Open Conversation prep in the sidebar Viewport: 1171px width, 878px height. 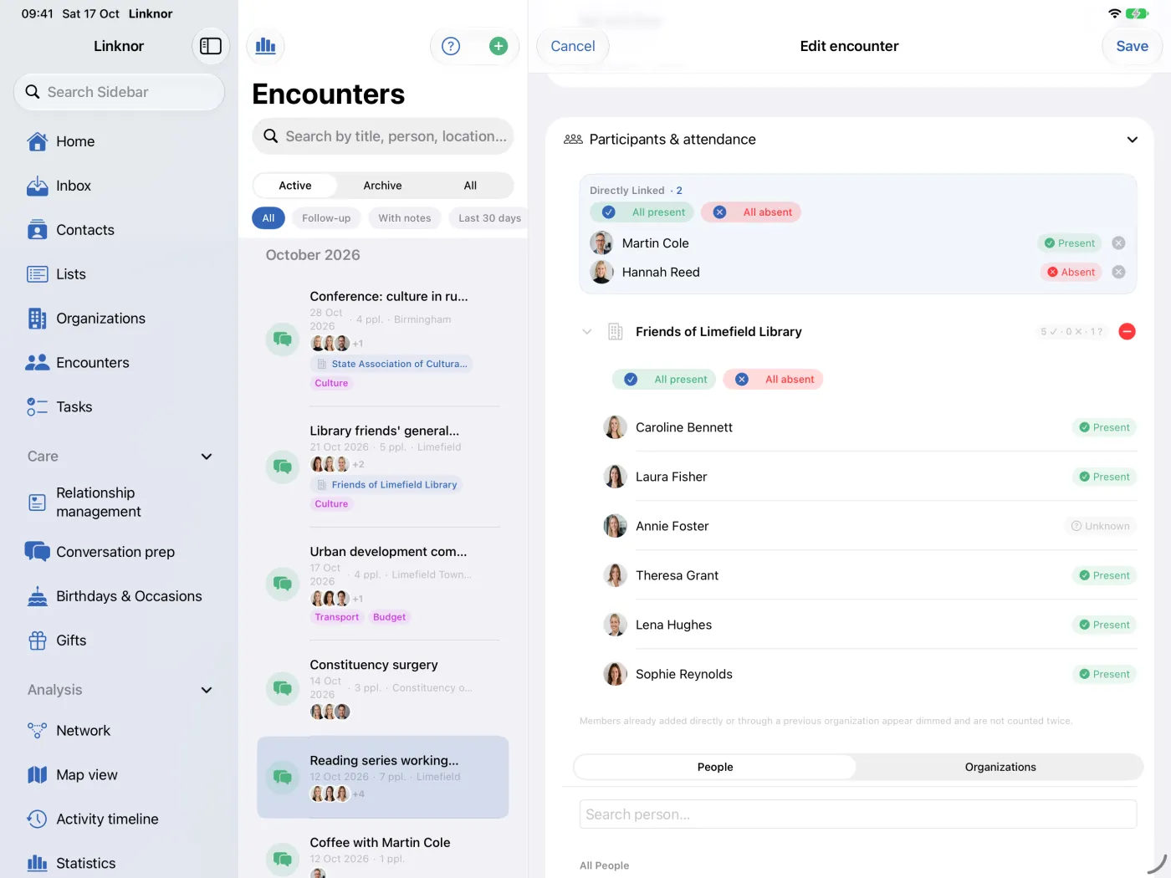coord(119,552)
